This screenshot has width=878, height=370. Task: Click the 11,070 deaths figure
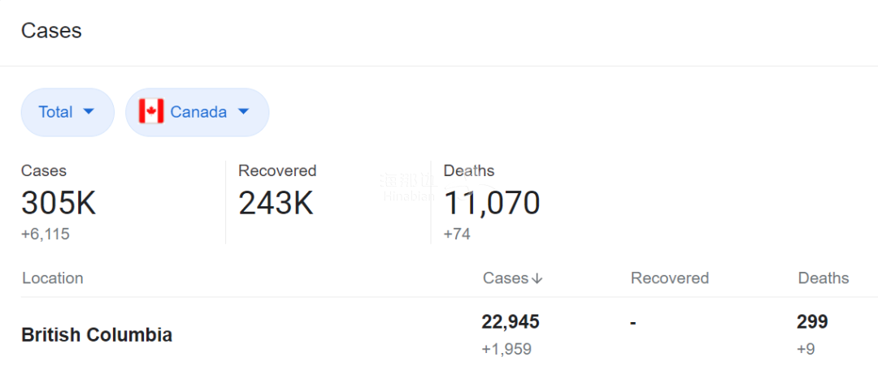492,203
